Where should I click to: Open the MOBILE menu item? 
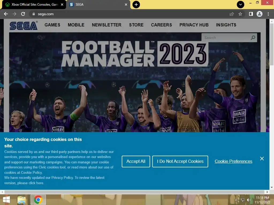click(76, 25)
